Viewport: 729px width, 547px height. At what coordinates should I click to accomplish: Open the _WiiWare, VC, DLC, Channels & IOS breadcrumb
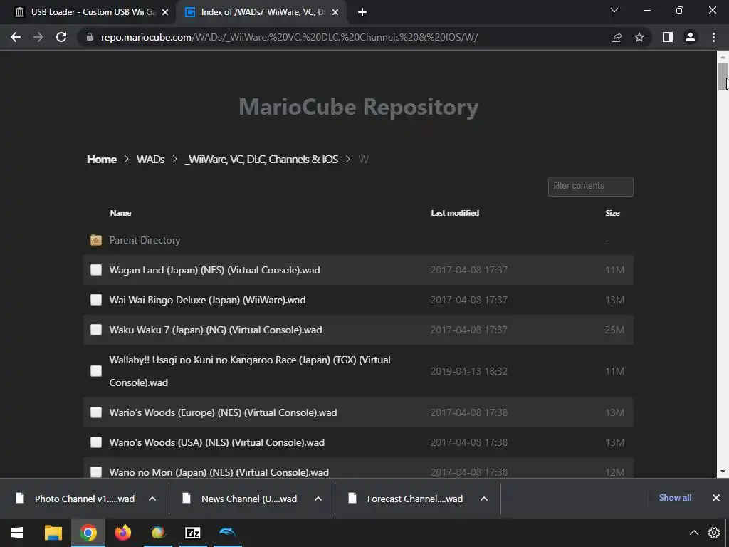(x=261, y=159)
